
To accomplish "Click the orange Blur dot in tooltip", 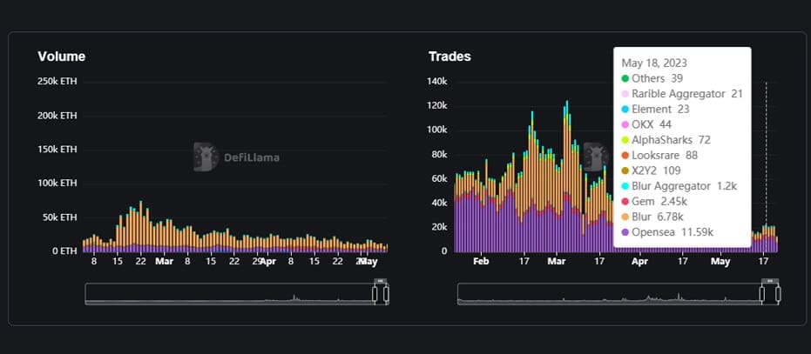I will [625, 217].
